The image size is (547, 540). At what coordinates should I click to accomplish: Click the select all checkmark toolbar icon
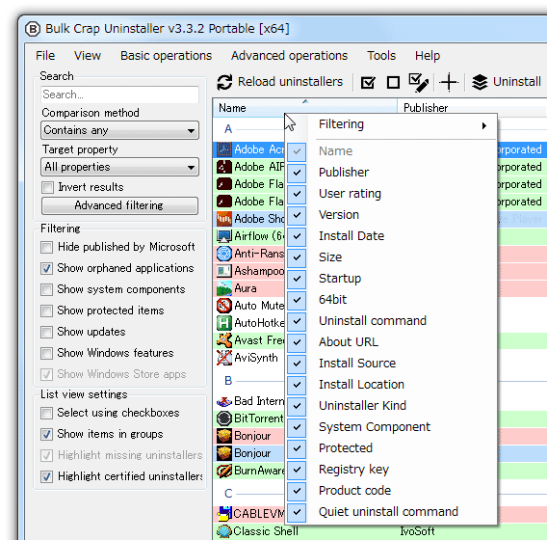[368, 83]
